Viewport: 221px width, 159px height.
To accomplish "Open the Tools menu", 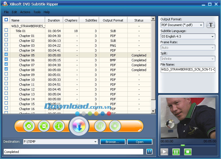I will pos(37,12).
